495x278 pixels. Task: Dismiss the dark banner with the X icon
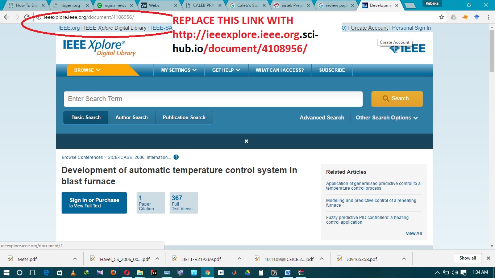(246, 141)
